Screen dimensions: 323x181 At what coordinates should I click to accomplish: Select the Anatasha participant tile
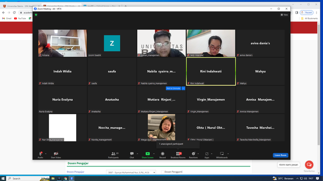(112, 100)
